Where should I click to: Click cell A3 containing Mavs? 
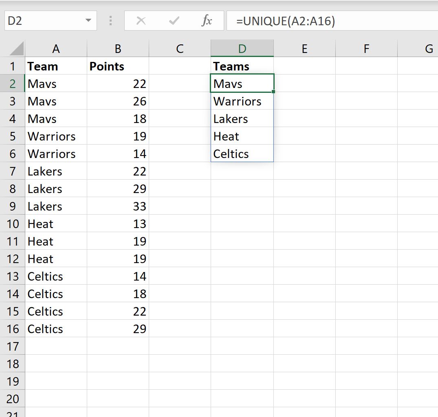[x=56, y=101]
